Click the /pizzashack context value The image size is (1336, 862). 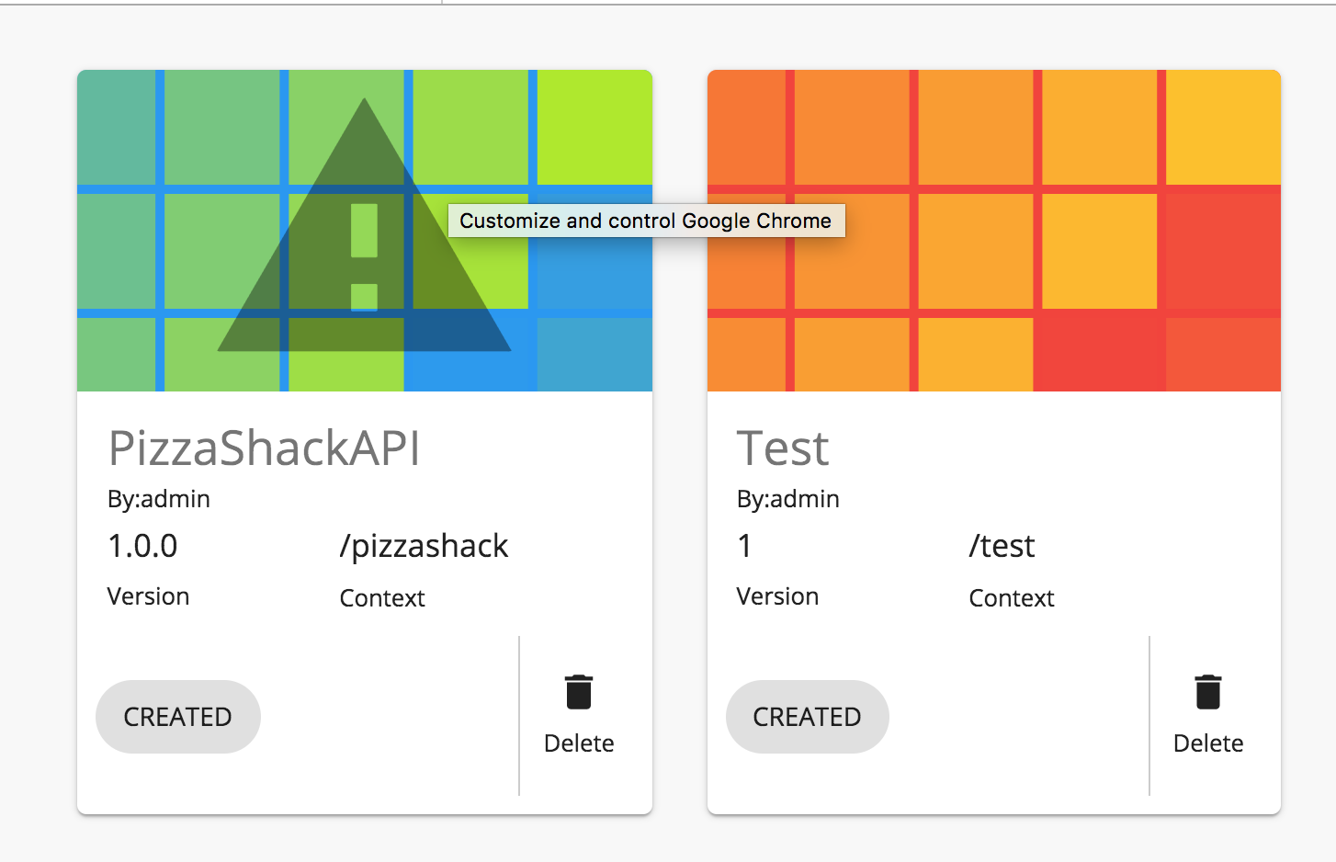pos(424,546)
